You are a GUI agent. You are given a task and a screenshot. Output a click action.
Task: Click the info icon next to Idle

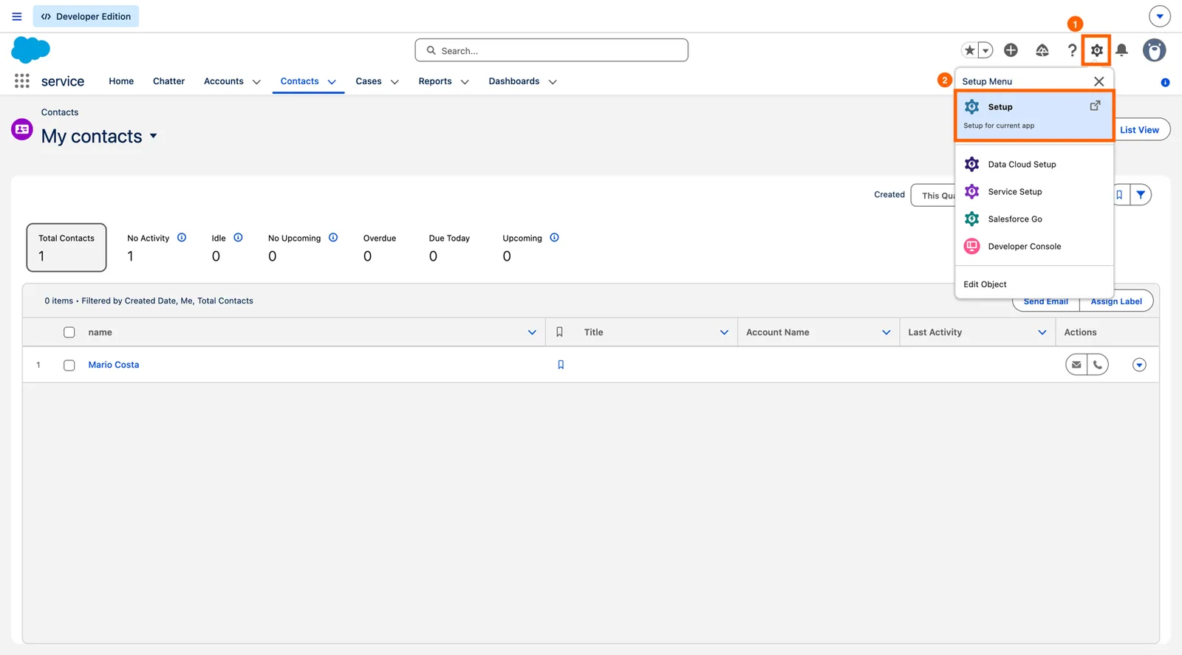(238, 238)
